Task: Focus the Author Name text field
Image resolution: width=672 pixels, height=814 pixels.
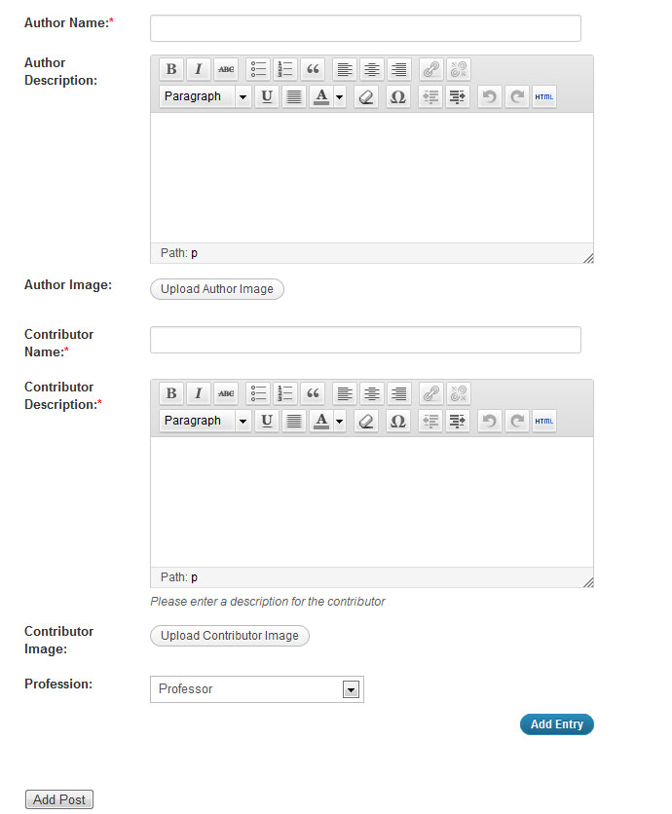Action: point(365,28)
